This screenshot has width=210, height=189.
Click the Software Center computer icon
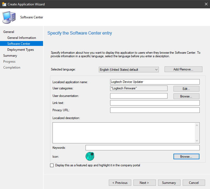point(9,17)
